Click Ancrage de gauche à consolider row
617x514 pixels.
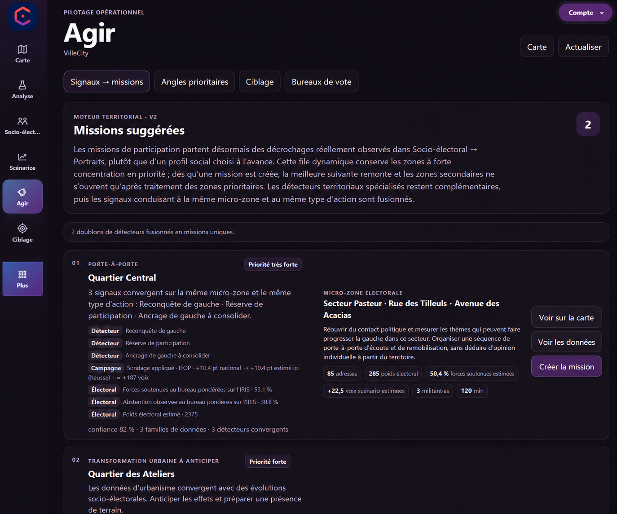(x=149, y=356)
